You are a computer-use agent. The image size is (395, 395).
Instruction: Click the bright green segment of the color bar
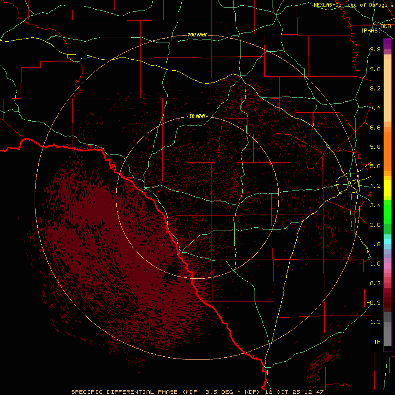coord(388,212)
